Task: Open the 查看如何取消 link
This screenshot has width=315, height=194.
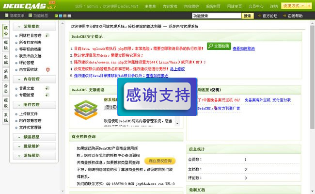Action: pyautogui.click(x=244, y=48)
